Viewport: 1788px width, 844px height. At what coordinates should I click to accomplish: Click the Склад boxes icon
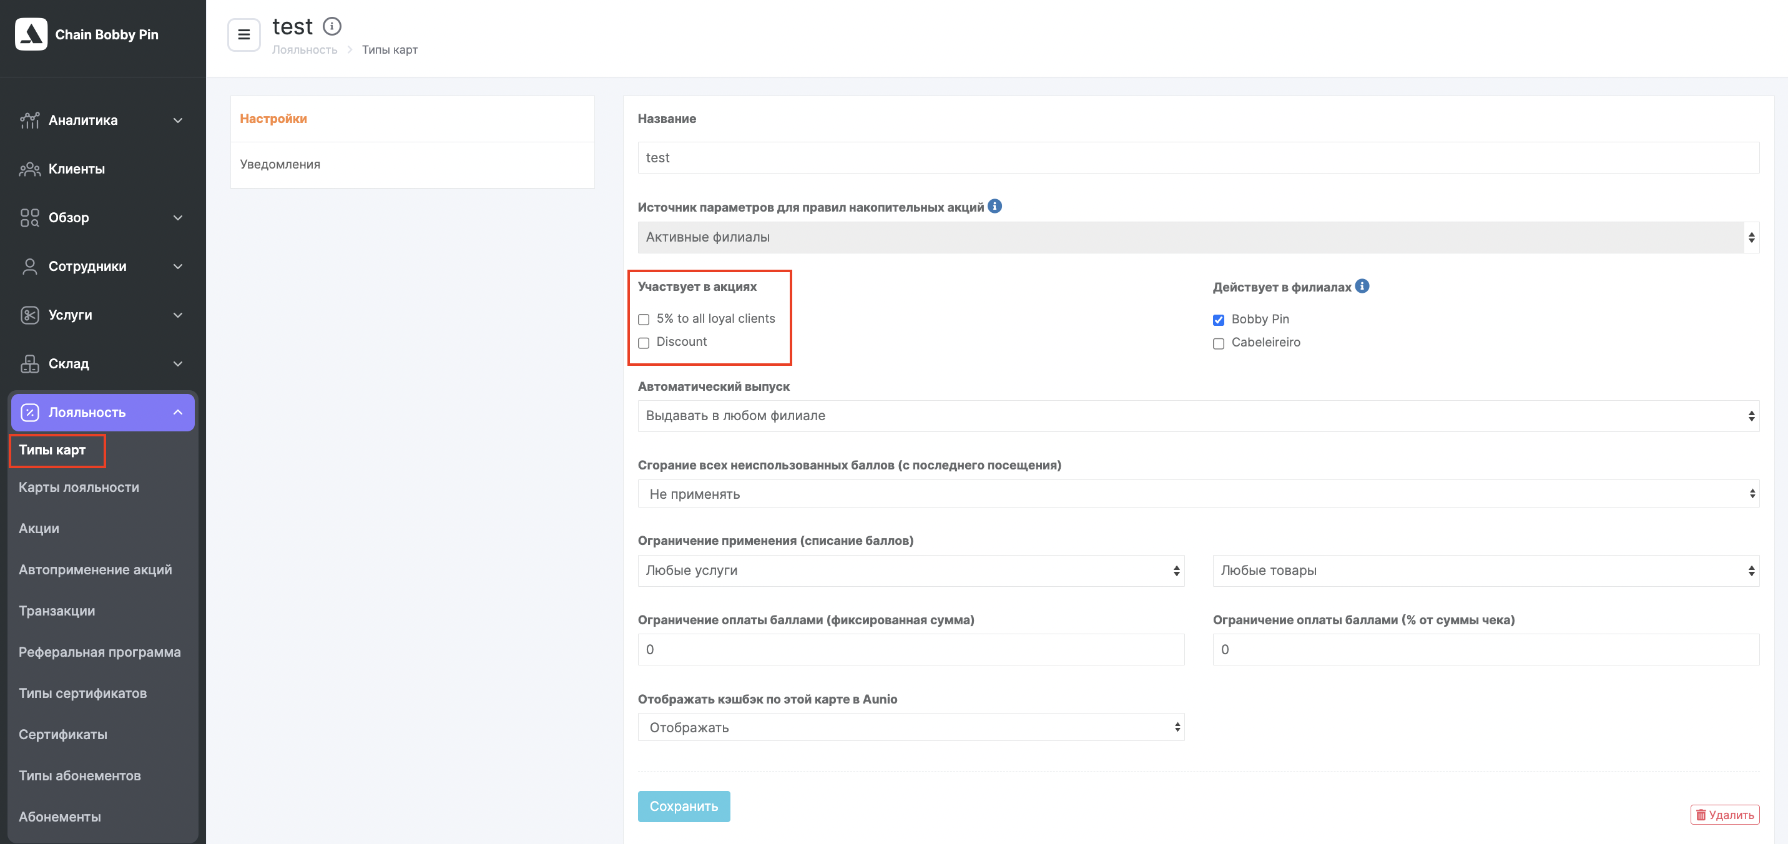point(29,364)
